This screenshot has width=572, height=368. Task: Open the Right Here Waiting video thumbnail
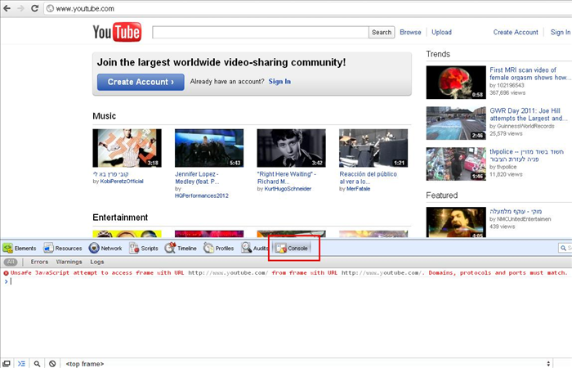[291, 148]
